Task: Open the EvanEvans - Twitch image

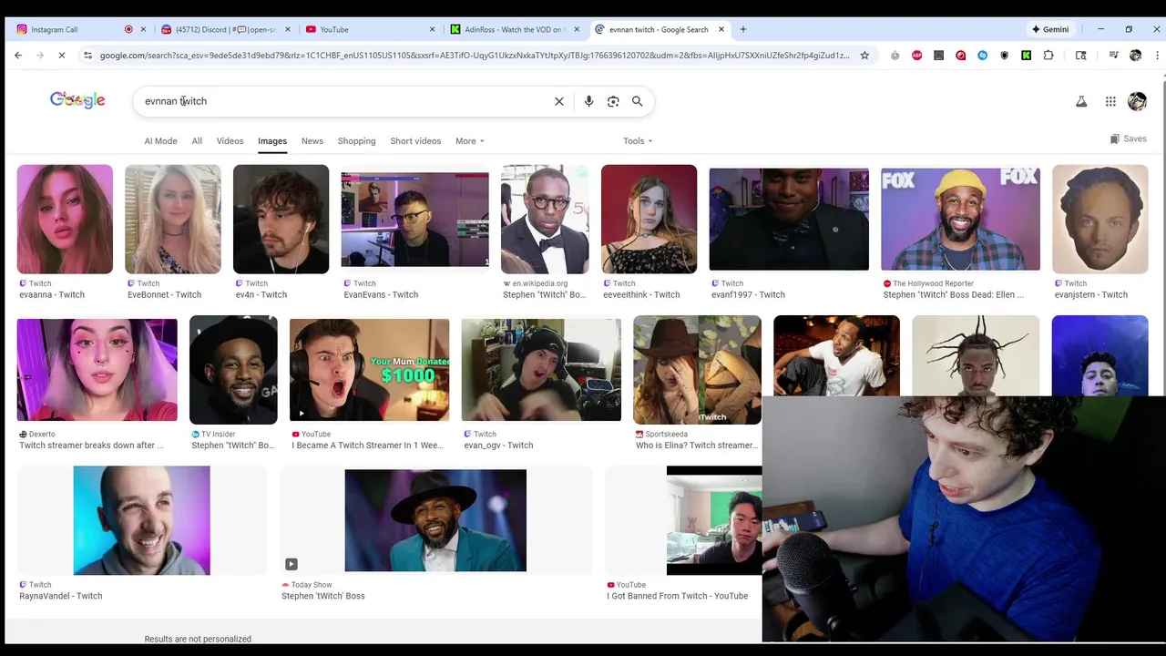Action: coord(414,219)
